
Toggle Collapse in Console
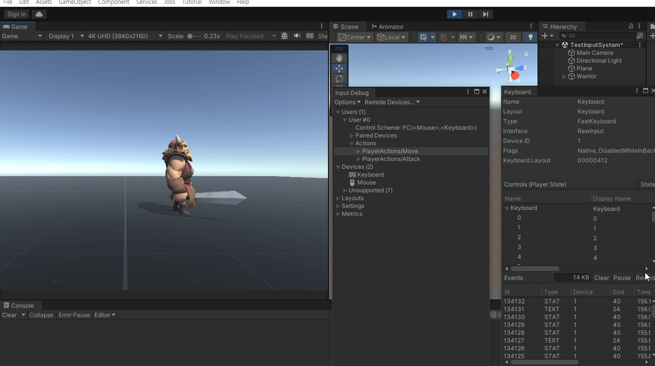pos(41,315)
